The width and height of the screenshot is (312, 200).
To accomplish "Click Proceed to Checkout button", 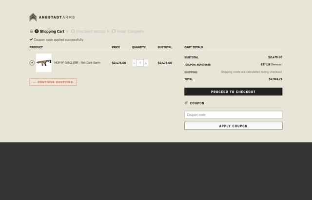I will point(233,91).
